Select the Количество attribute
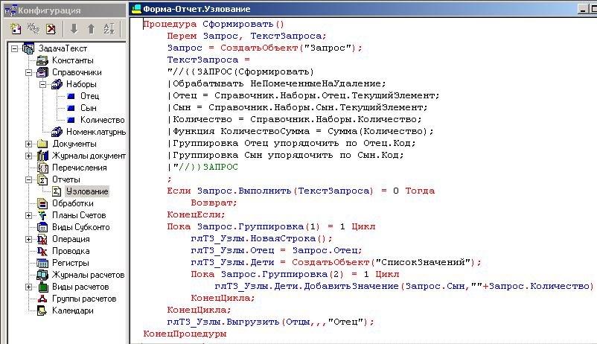Image resolution: width=597 pixels, height=344 pixels. coord(103,120)
